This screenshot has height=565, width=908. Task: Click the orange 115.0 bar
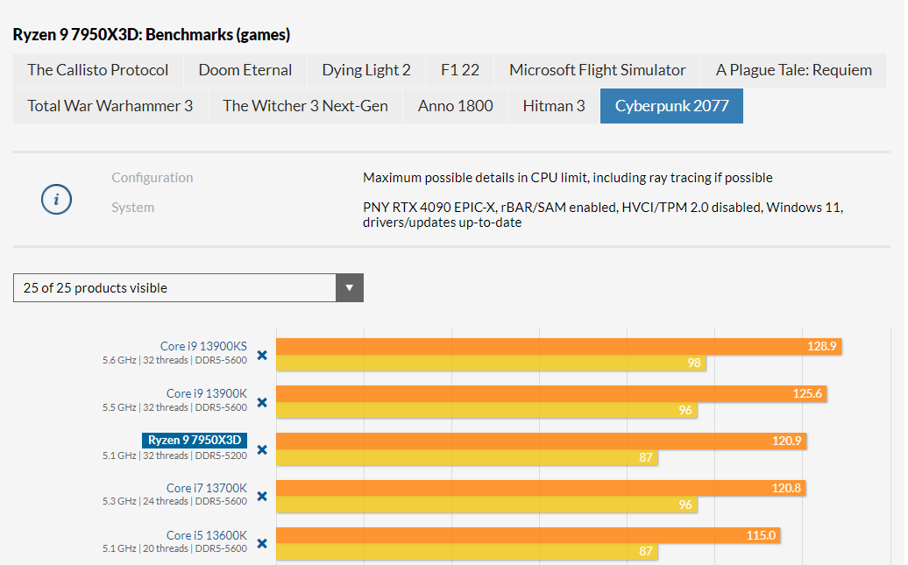[x=528, y=535]
